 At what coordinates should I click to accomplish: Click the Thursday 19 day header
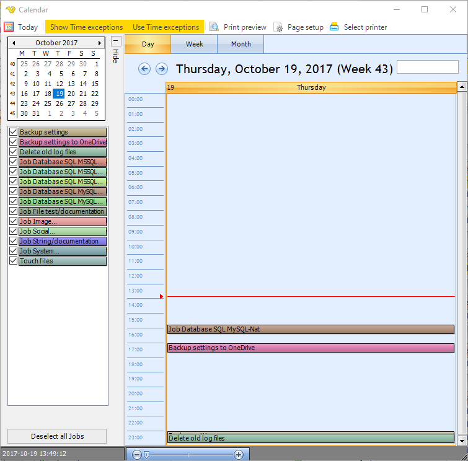tap(311, 87)
